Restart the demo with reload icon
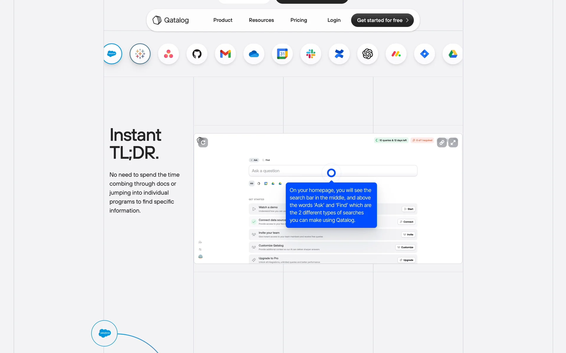This screenshot has width=566, height=353. pos(203,142)
